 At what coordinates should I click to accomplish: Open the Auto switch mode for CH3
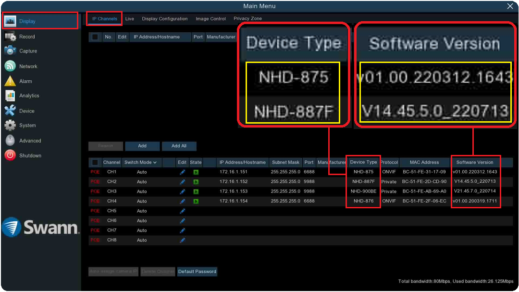tap(142, 191)
